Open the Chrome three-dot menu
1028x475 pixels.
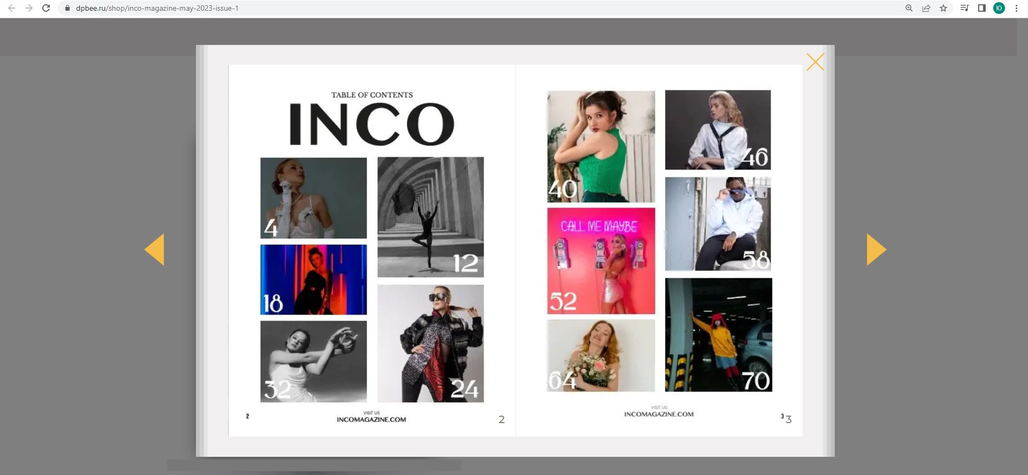pyautogui.click(x=1016, y=8)
